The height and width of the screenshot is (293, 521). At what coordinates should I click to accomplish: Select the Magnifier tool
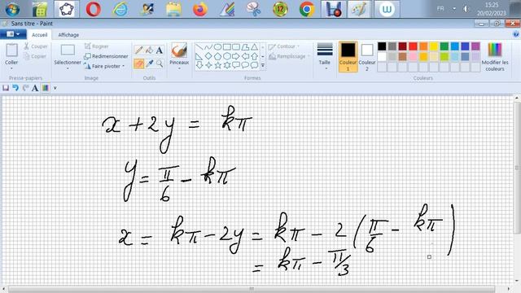[x=160, y=63]
